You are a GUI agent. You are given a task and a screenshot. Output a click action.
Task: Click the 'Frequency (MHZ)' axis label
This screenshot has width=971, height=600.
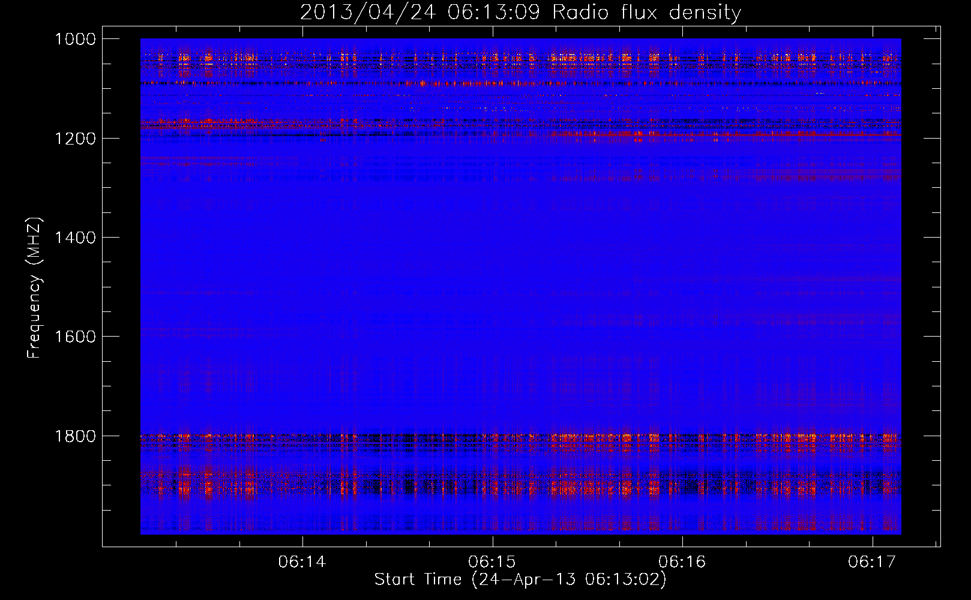[x=35, y=288]
